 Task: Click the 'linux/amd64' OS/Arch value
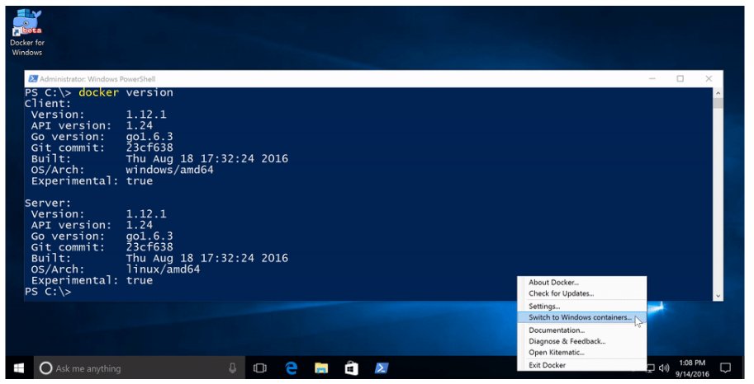coord(163,269)
